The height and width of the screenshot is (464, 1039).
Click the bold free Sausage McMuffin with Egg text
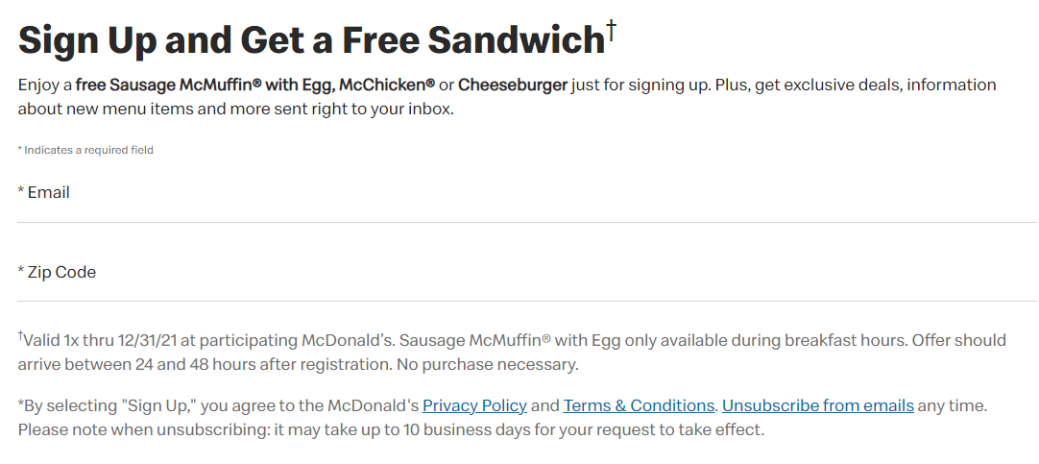click(205, 85)
